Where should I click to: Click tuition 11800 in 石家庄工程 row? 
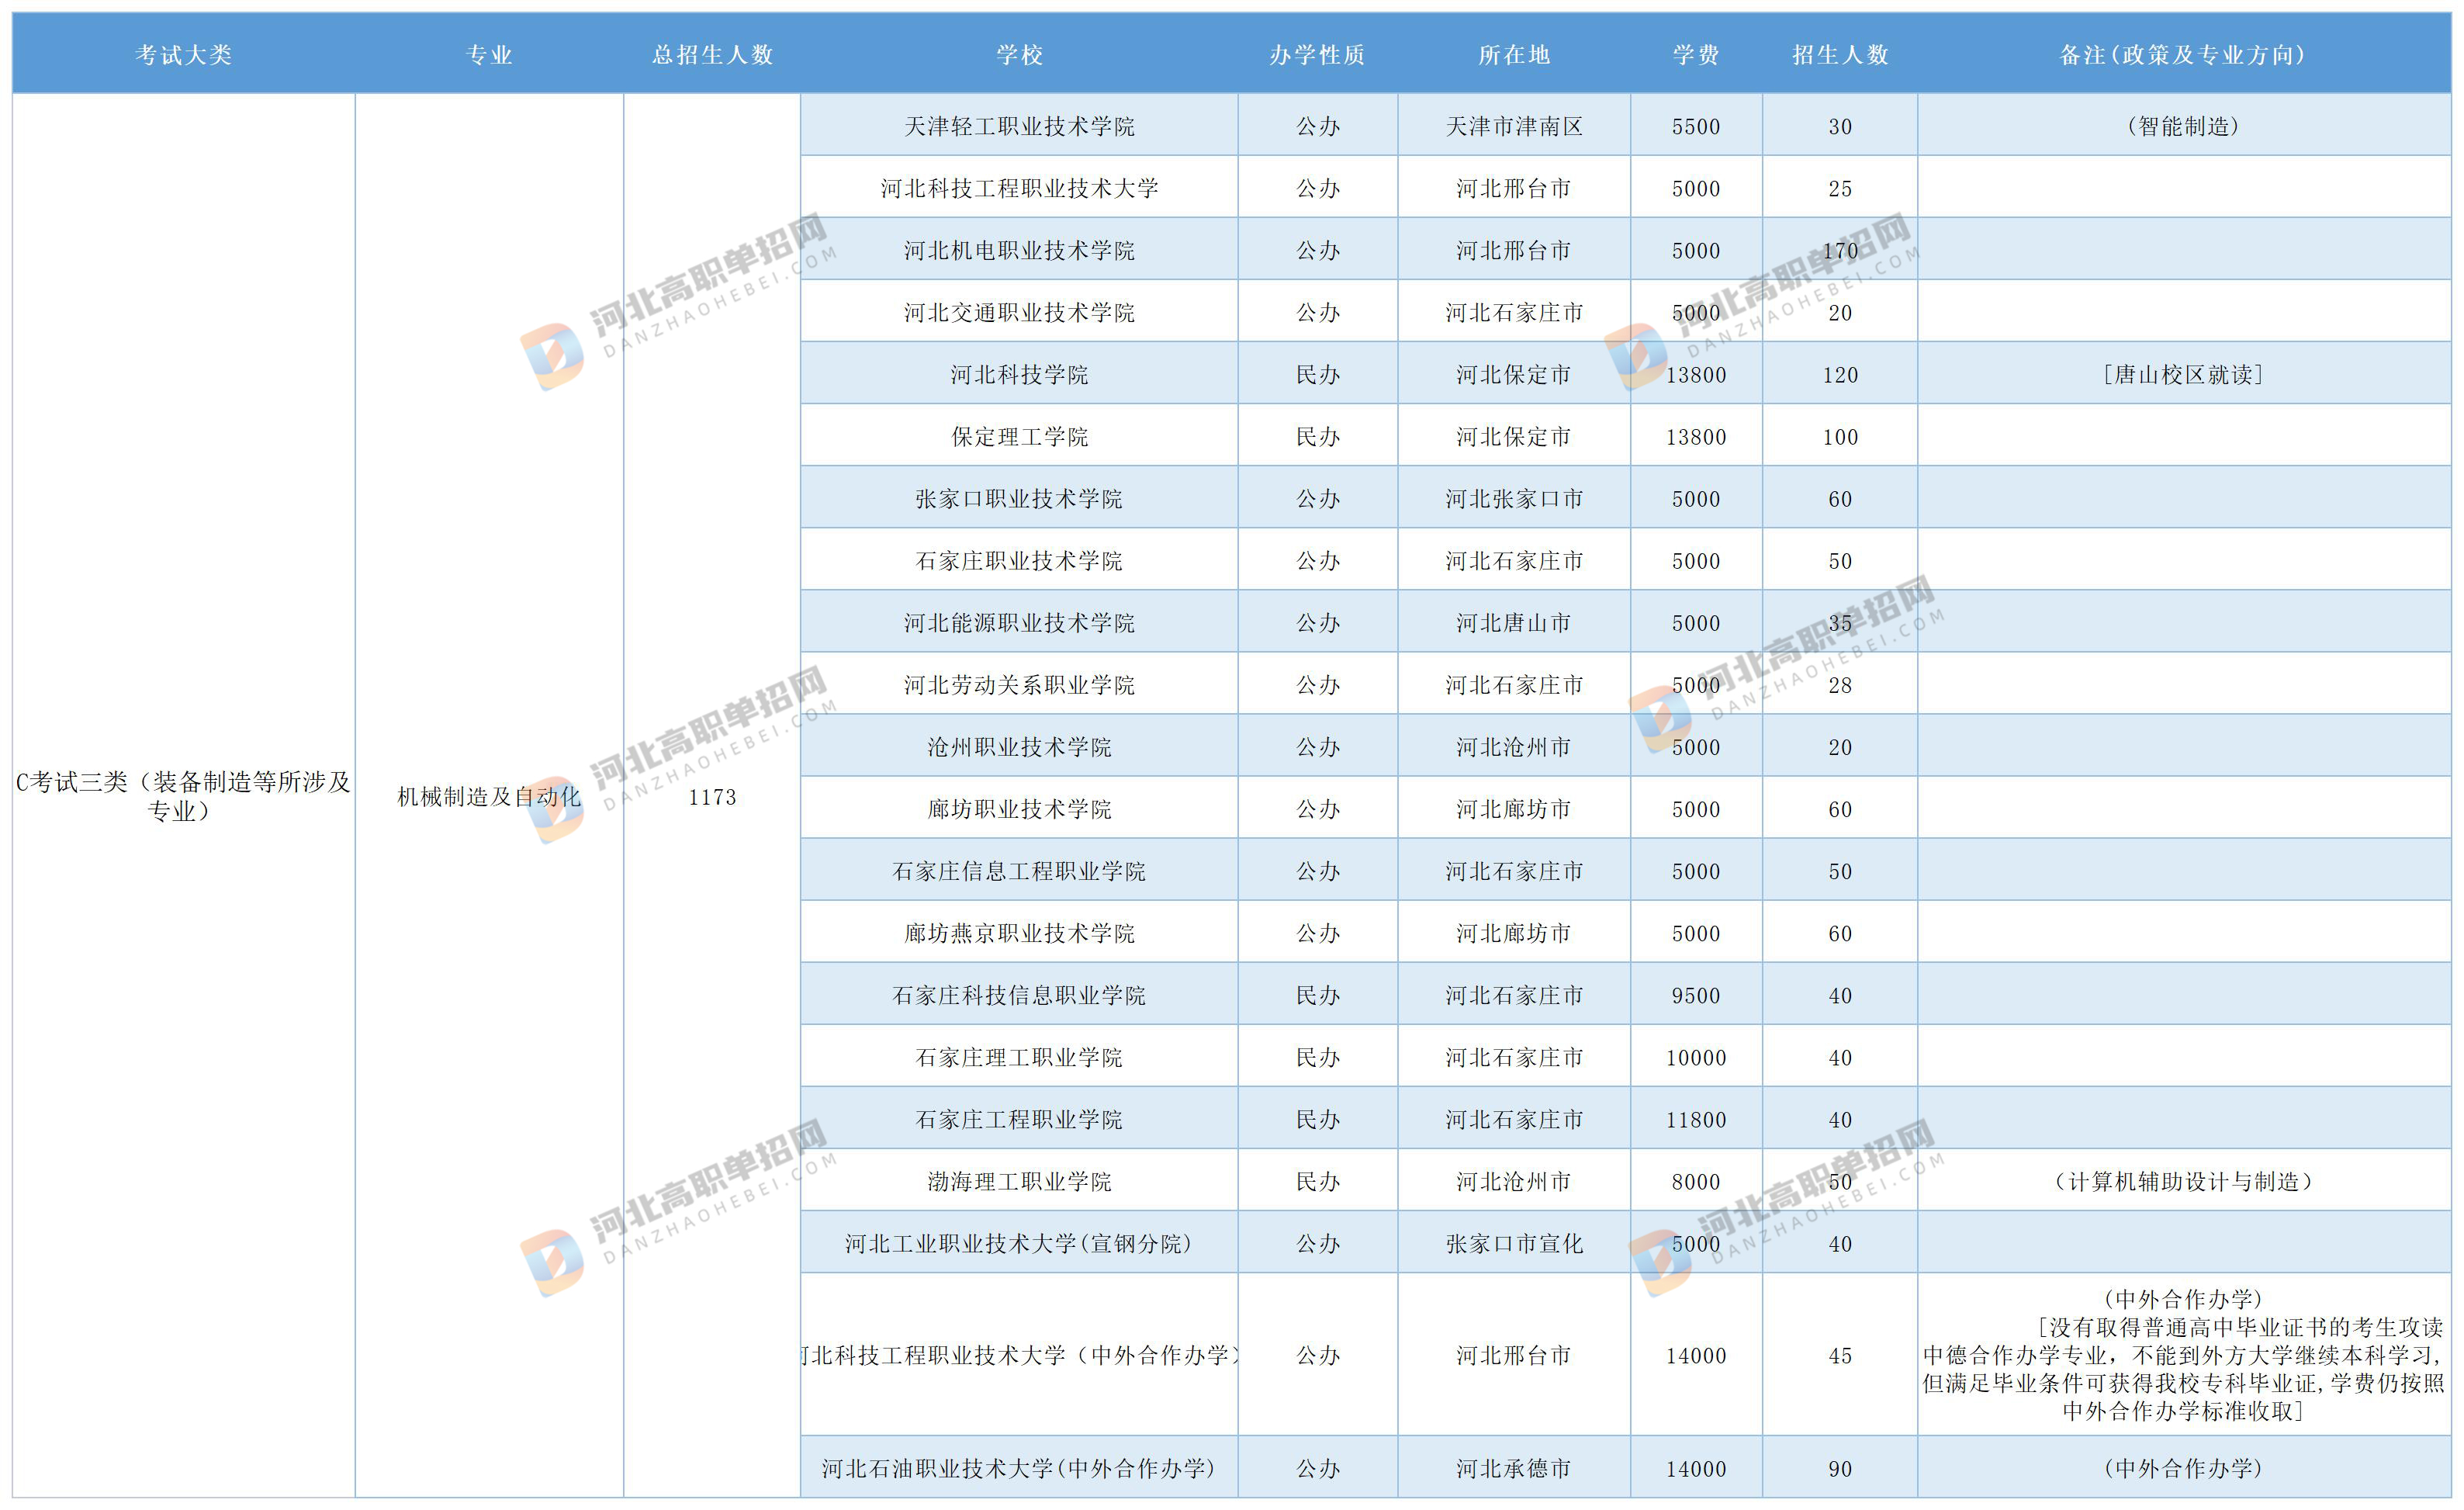tap(1696, 1119)
